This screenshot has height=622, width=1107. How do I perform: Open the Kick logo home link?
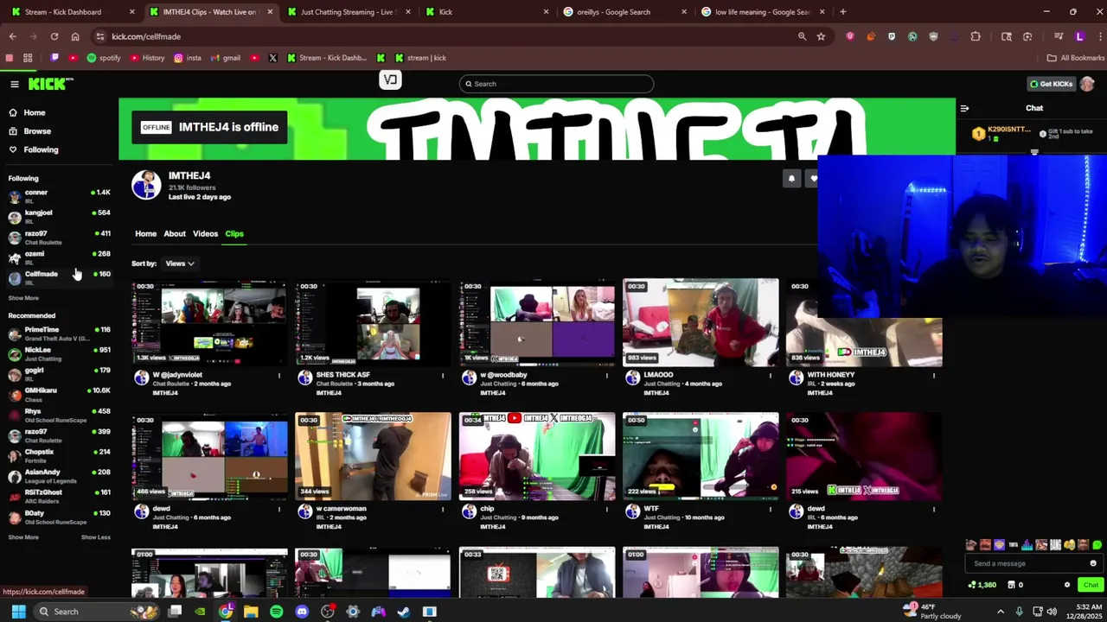(50, 84)
